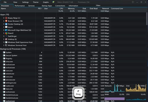The image size is (148, 102).
Task: Switch to the Performance tab
Action: coord(20,6)
